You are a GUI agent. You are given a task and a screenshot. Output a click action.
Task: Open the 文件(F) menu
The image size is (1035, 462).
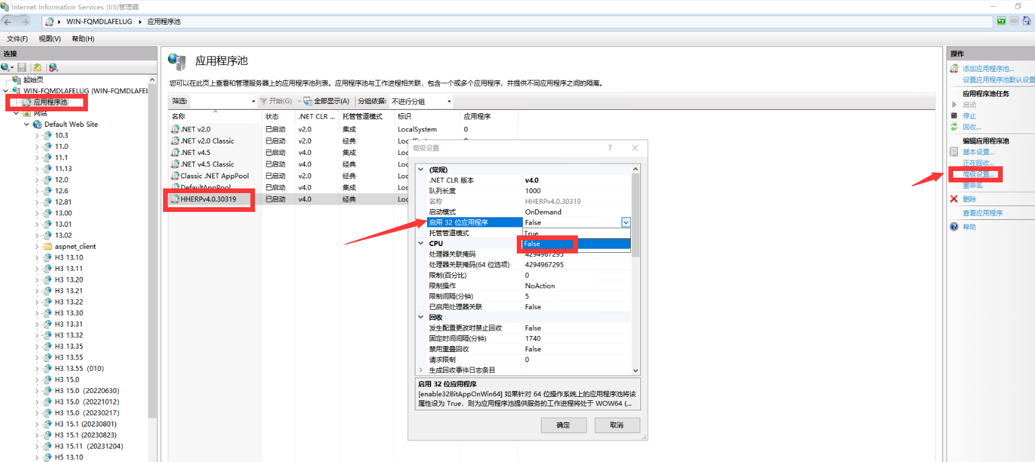pos(17,39)
